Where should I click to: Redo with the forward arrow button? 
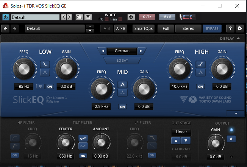pos(15,29)
